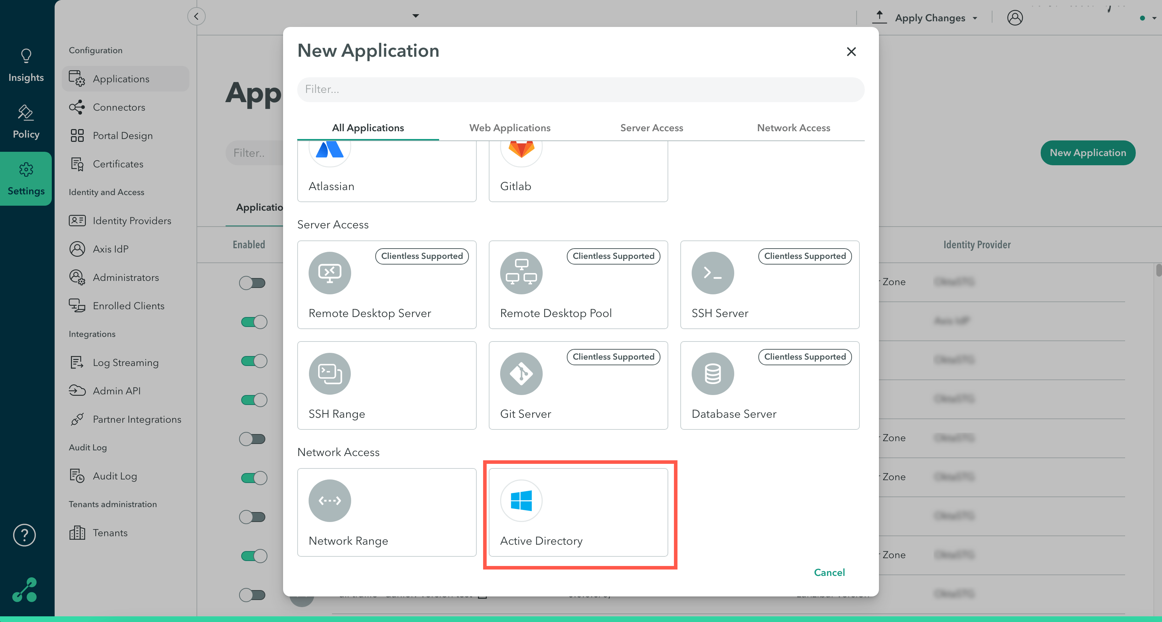Enable the first disabled toggle switch
This screenshot has width=1162, height=622.
(x=253, y=283)
